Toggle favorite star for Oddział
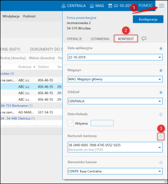 161,92
